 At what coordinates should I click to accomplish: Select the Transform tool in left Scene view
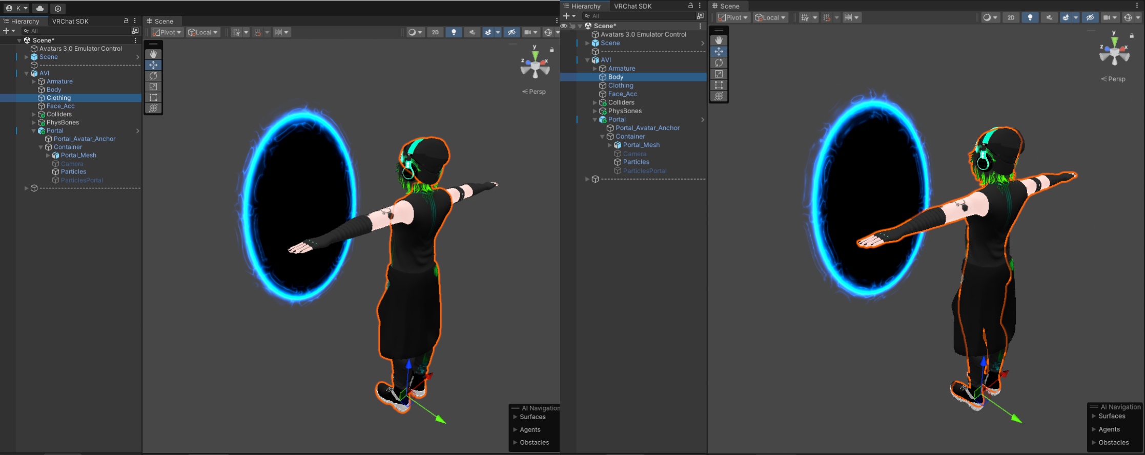tap(153, 108)
